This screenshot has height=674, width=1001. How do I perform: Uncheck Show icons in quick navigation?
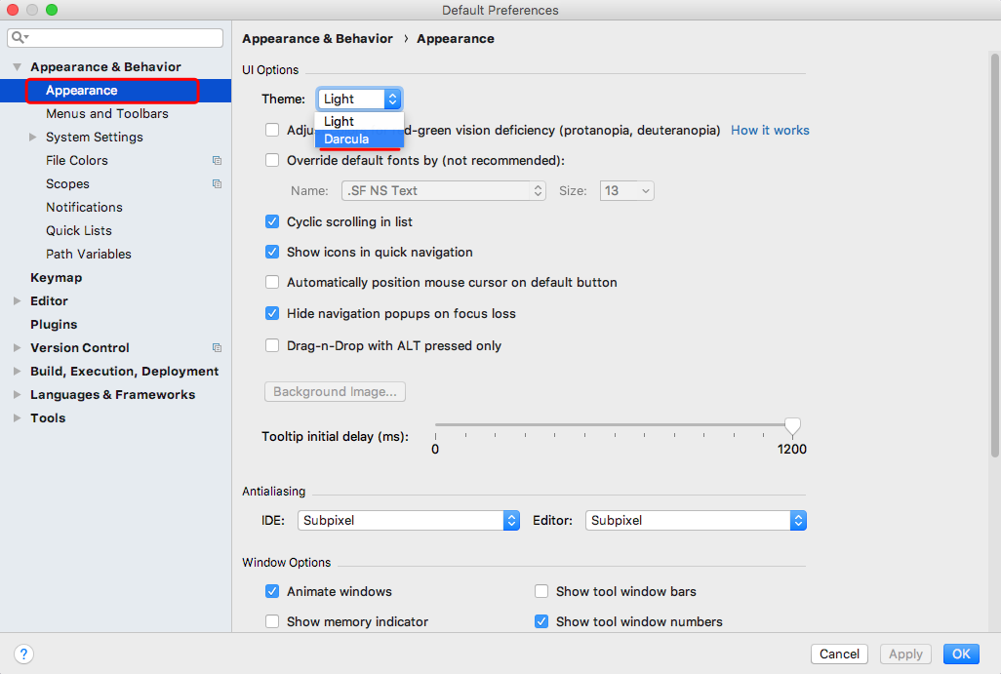pyautogui.click(x=272, y=252)
